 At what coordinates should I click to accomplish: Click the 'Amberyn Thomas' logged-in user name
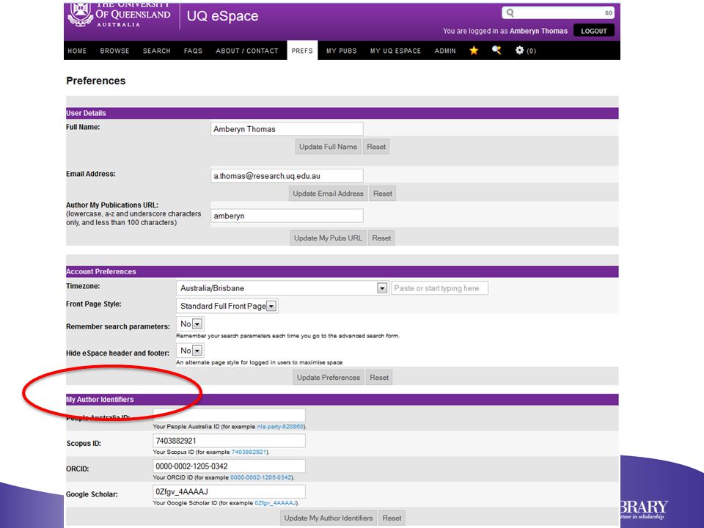click(538, 31)
